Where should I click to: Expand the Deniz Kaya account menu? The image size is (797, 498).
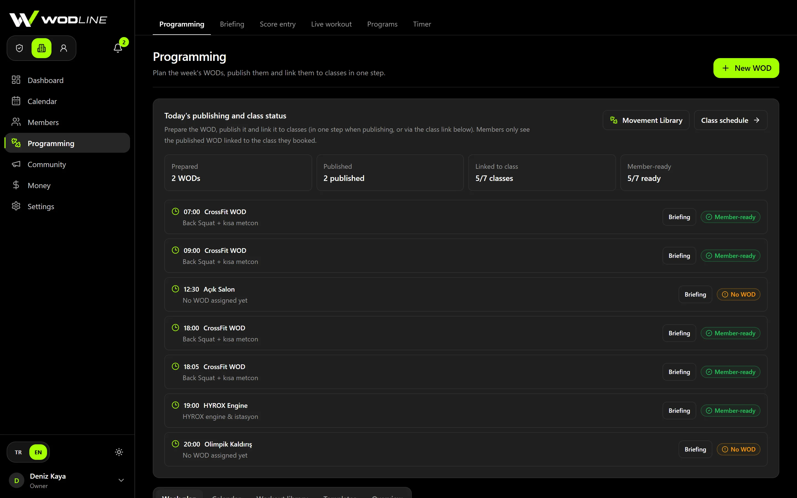click(121, 480)
